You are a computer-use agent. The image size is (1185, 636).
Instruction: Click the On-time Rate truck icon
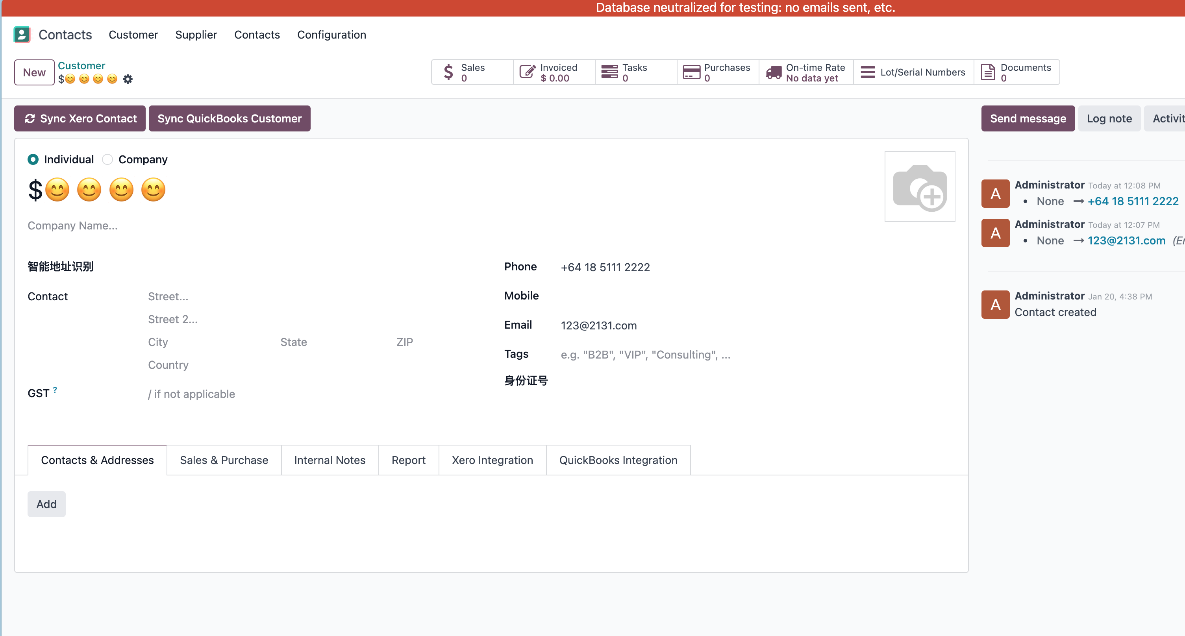pos(773,72)
